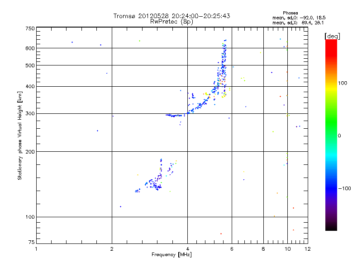Pick the black bottom of the colorbar

(331, 227)
